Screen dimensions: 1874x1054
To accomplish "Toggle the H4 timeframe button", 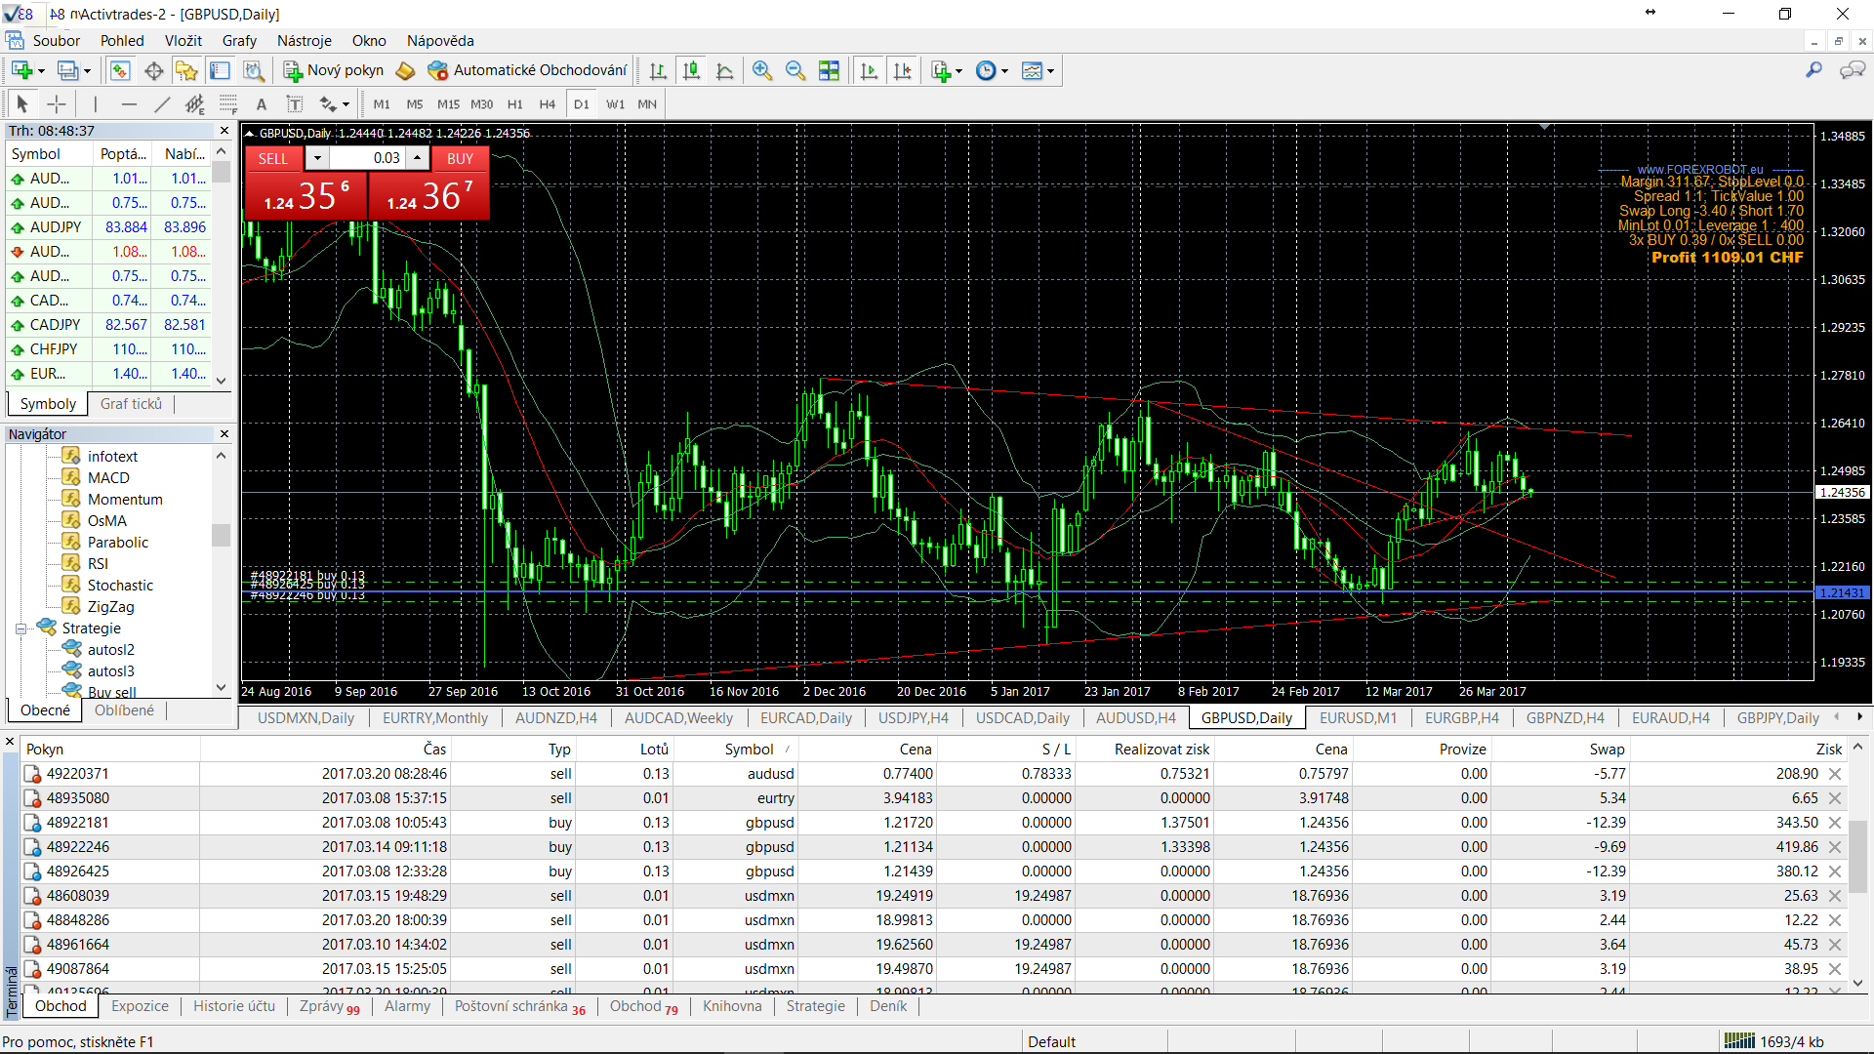I will (x=547, y=104).
